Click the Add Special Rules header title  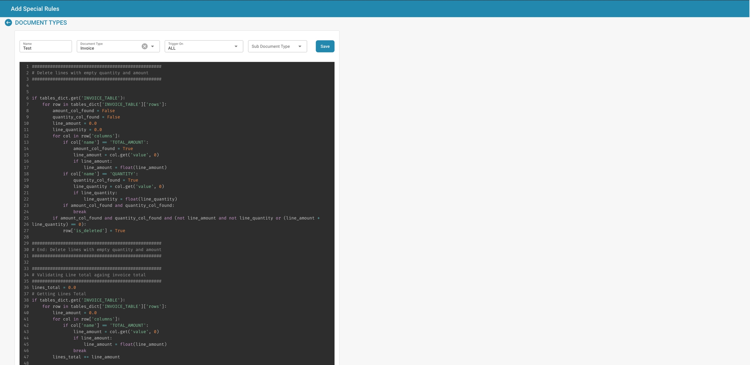(35, 9)
